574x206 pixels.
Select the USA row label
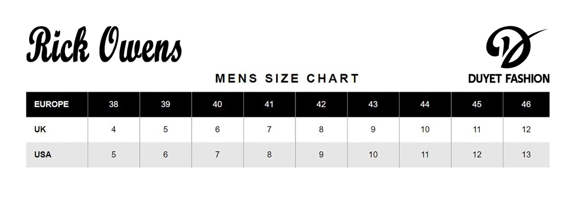[43, 155]
